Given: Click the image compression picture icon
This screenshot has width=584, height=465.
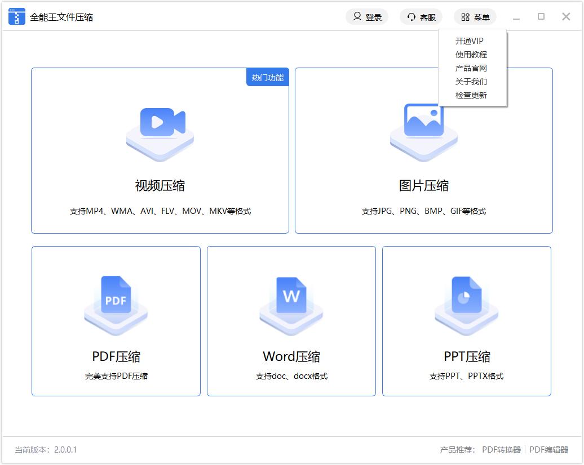Looking at the screenshot, I should tap(424, 120).
